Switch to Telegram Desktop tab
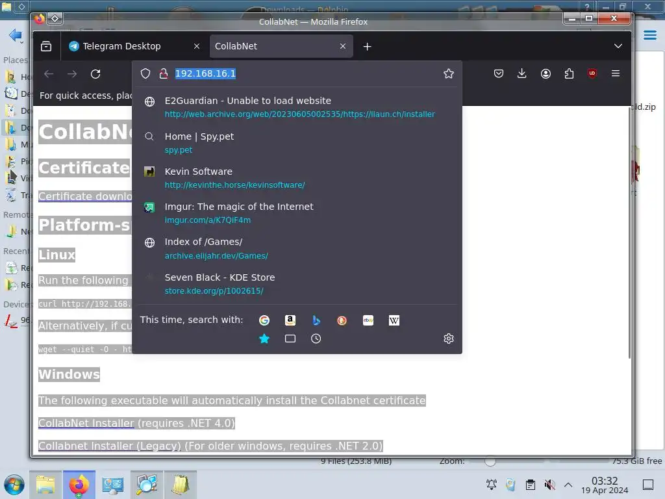 pos(135,46)
